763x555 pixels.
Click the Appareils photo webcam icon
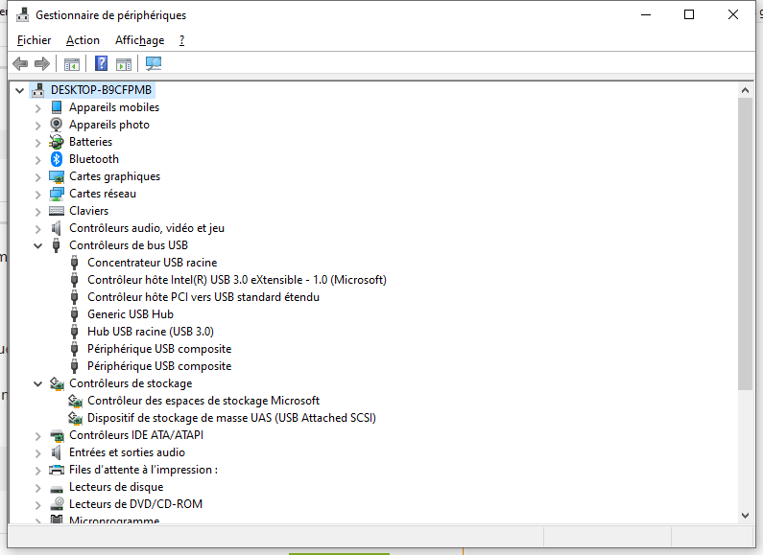[x=57, y=125]
